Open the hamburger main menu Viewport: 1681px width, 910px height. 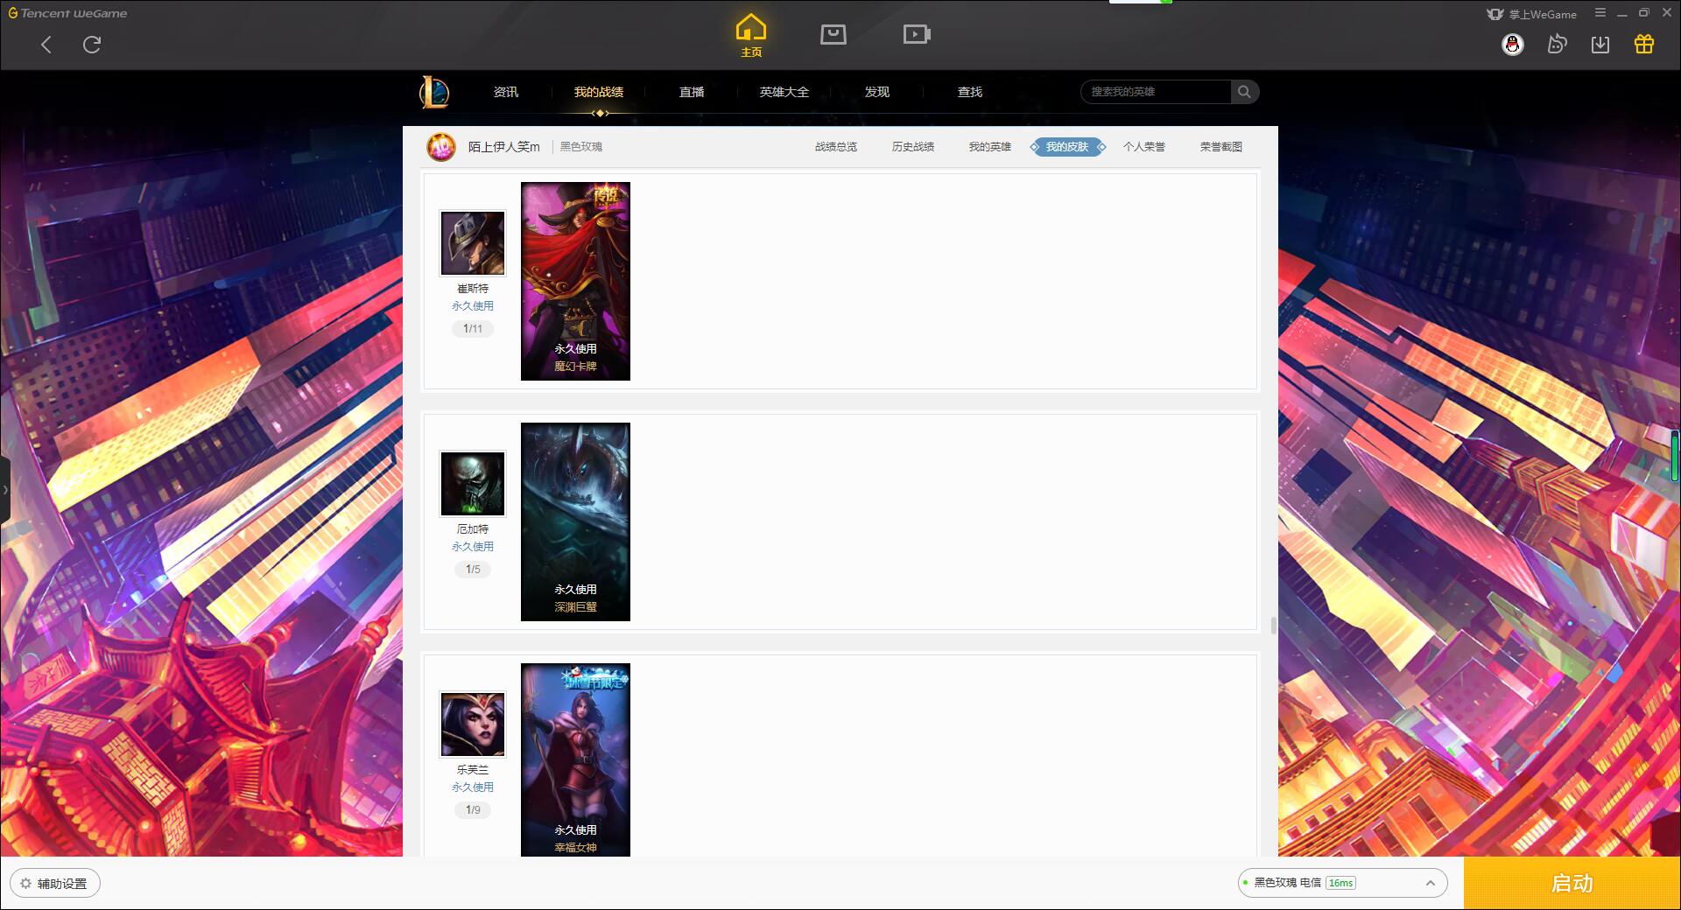click(1600, 13)
